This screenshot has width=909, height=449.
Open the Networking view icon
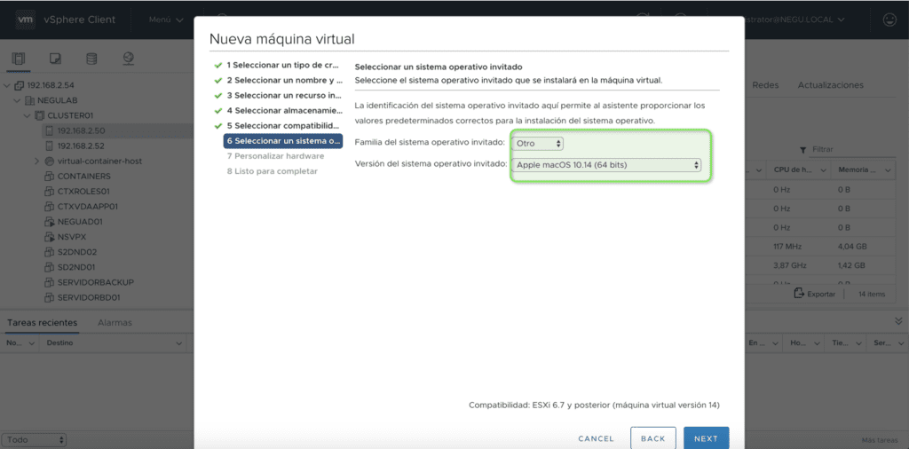pyautogui.click(x=129, y=59)
